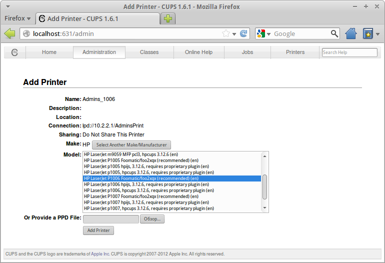Image resolution: width=385 pixels, height=263 pixels.
Task: Expand bookmarks toolbar dropdown arrow
Action: coord(378,34)
